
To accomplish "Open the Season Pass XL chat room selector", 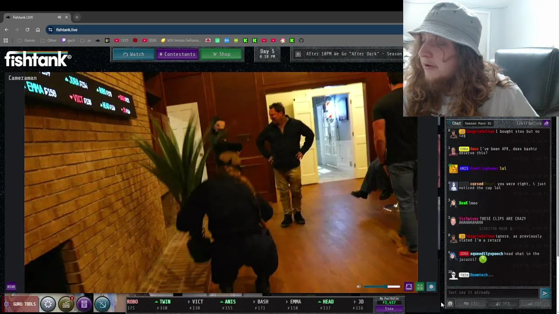I will click(478, 123).
